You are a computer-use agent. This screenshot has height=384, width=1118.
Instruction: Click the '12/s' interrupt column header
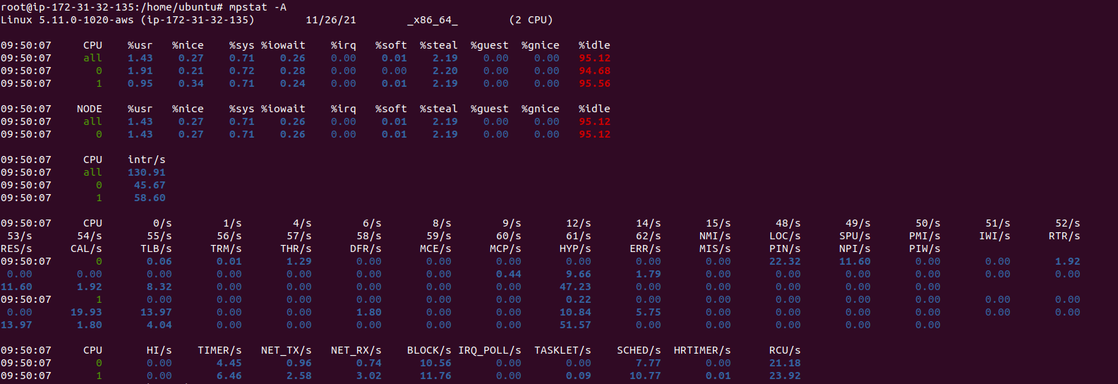coord(579,223)
